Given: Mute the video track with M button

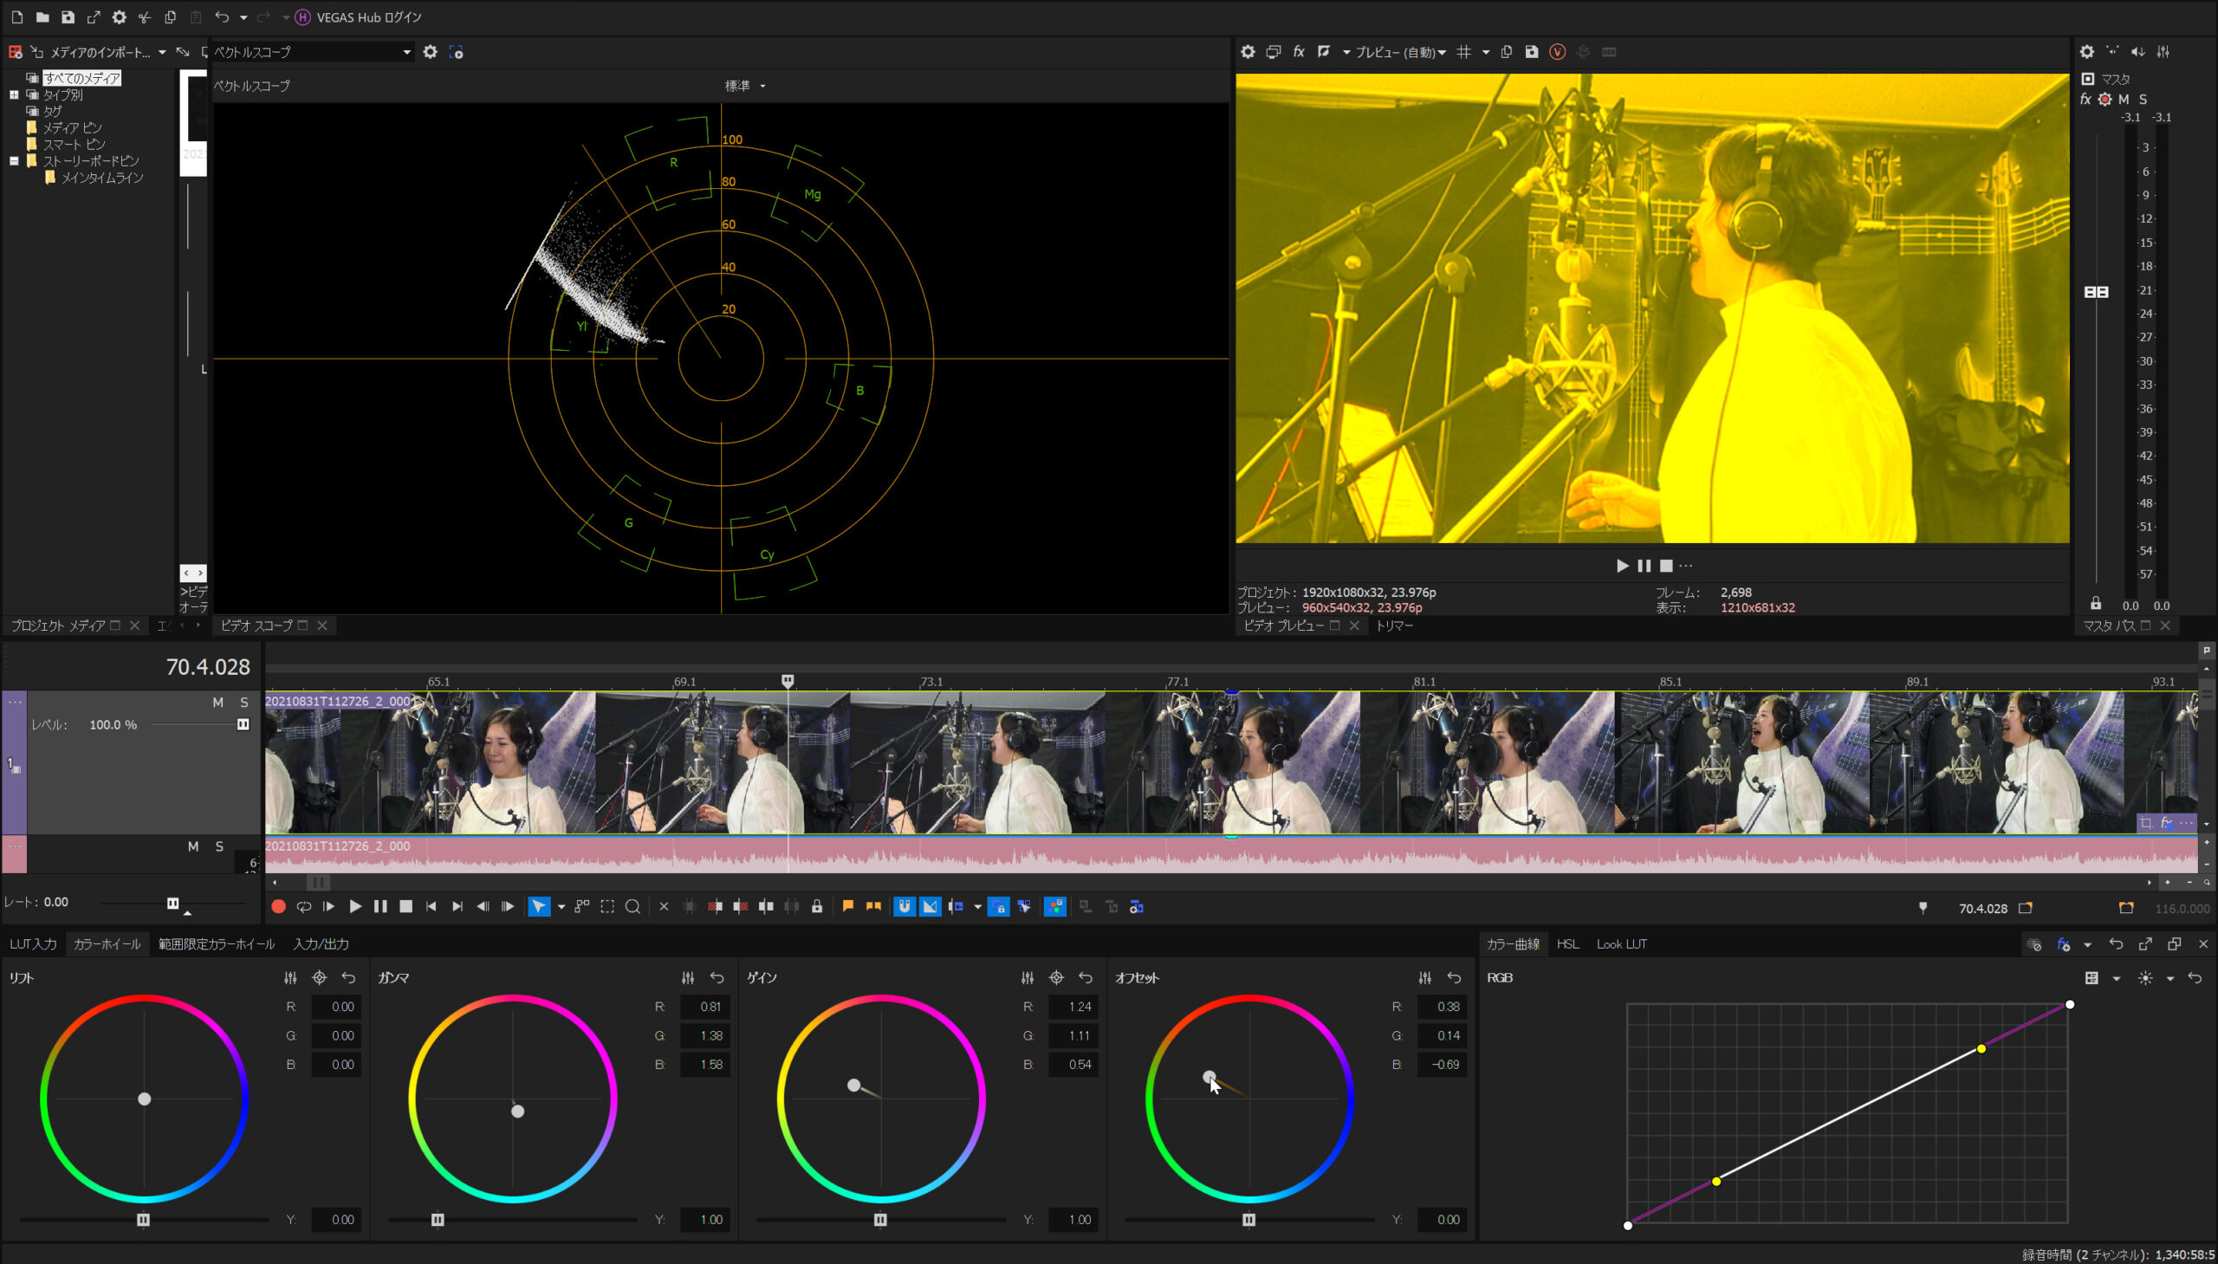Looking at the screenshot, I should (x=217, y=702).
